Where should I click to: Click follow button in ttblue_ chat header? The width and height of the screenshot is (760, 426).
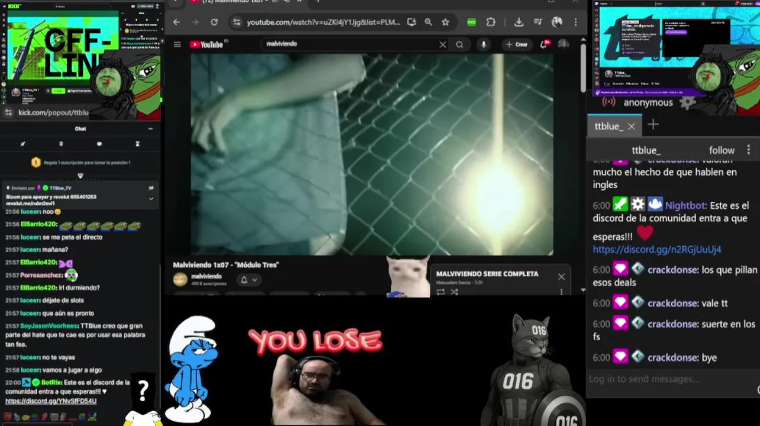722,150
